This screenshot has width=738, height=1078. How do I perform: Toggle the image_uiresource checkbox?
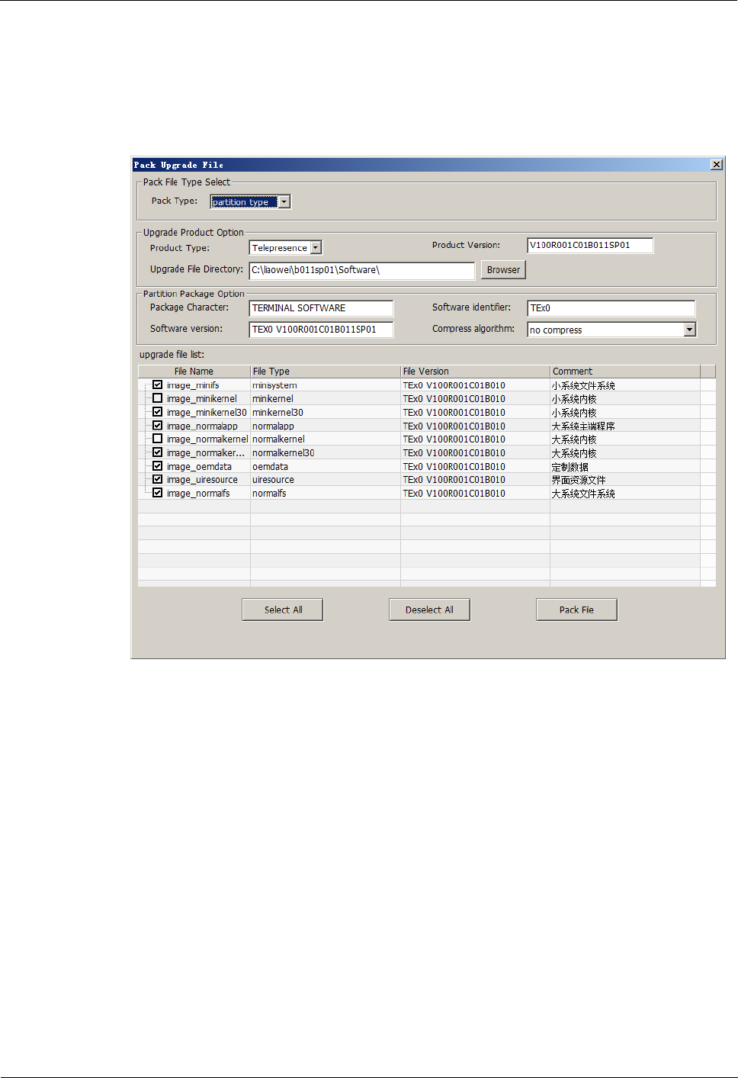(x=157, y=479)
